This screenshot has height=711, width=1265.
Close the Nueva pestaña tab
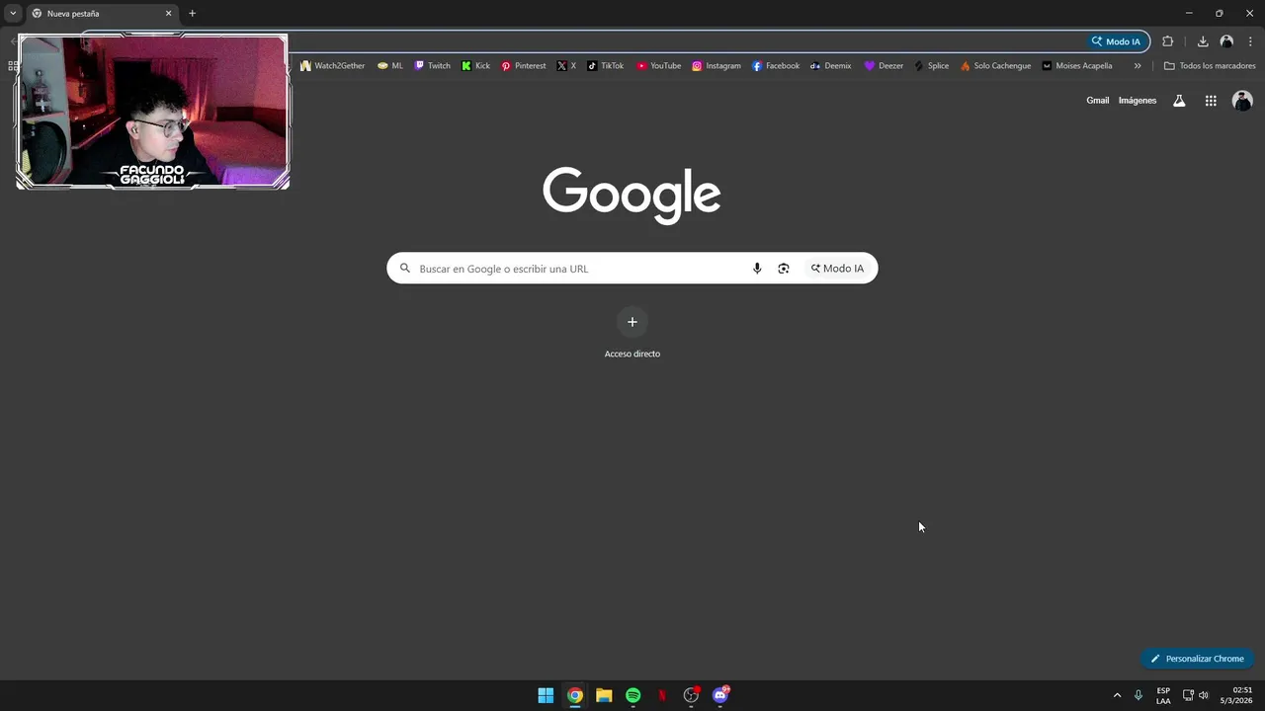pos(168,14)
